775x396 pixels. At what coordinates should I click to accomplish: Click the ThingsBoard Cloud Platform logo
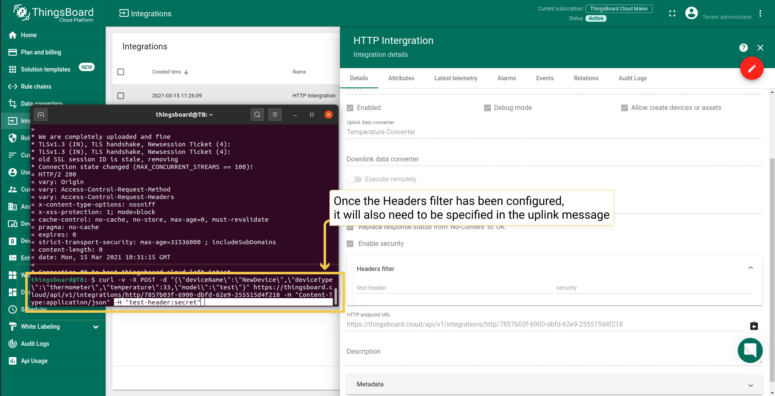pos(53,13)
